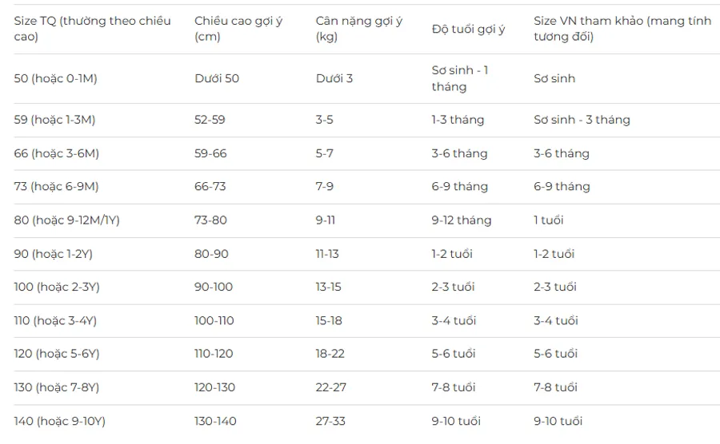Screen dimensions: 720x444
Task: Select the '140 (hoặc 9-10Y)' size cell
Action: [x=60, y=421]
